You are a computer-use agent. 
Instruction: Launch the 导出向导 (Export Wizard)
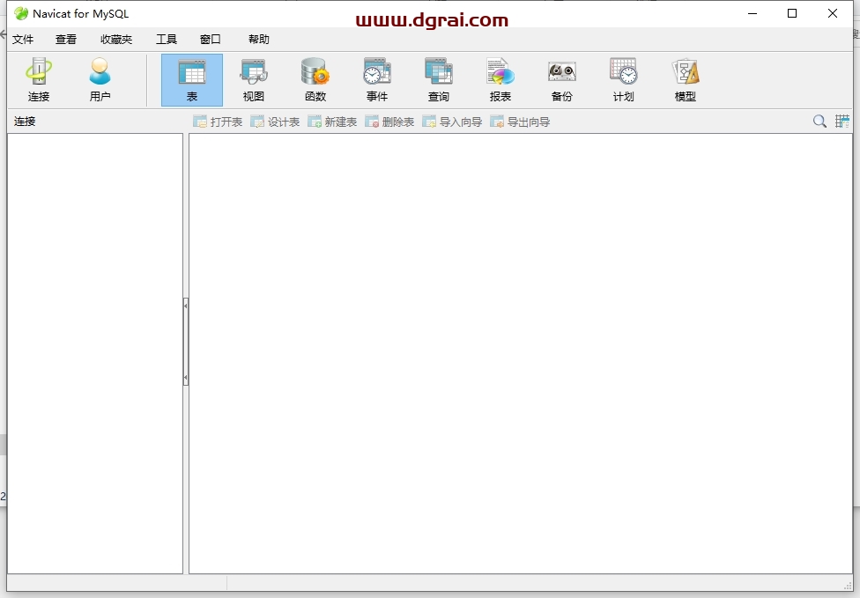[x=520, y=122]
